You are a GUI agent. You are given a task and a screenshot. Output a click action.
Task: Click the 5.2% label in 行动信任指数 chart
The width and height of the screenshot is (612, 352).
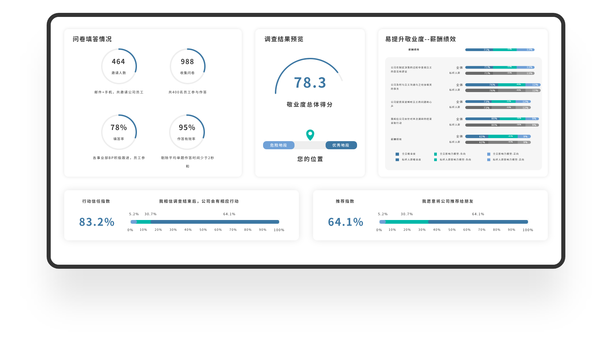tap(134, 214)
